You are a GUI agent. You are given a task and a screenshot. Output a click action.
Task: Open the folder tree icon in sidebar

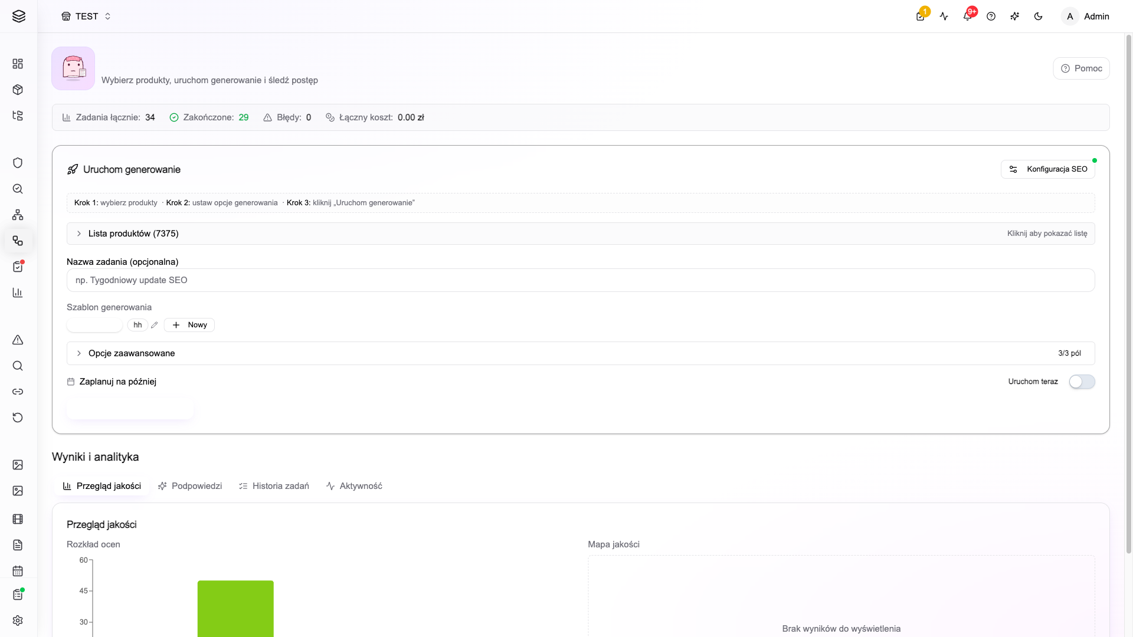[x=18, y=116]
